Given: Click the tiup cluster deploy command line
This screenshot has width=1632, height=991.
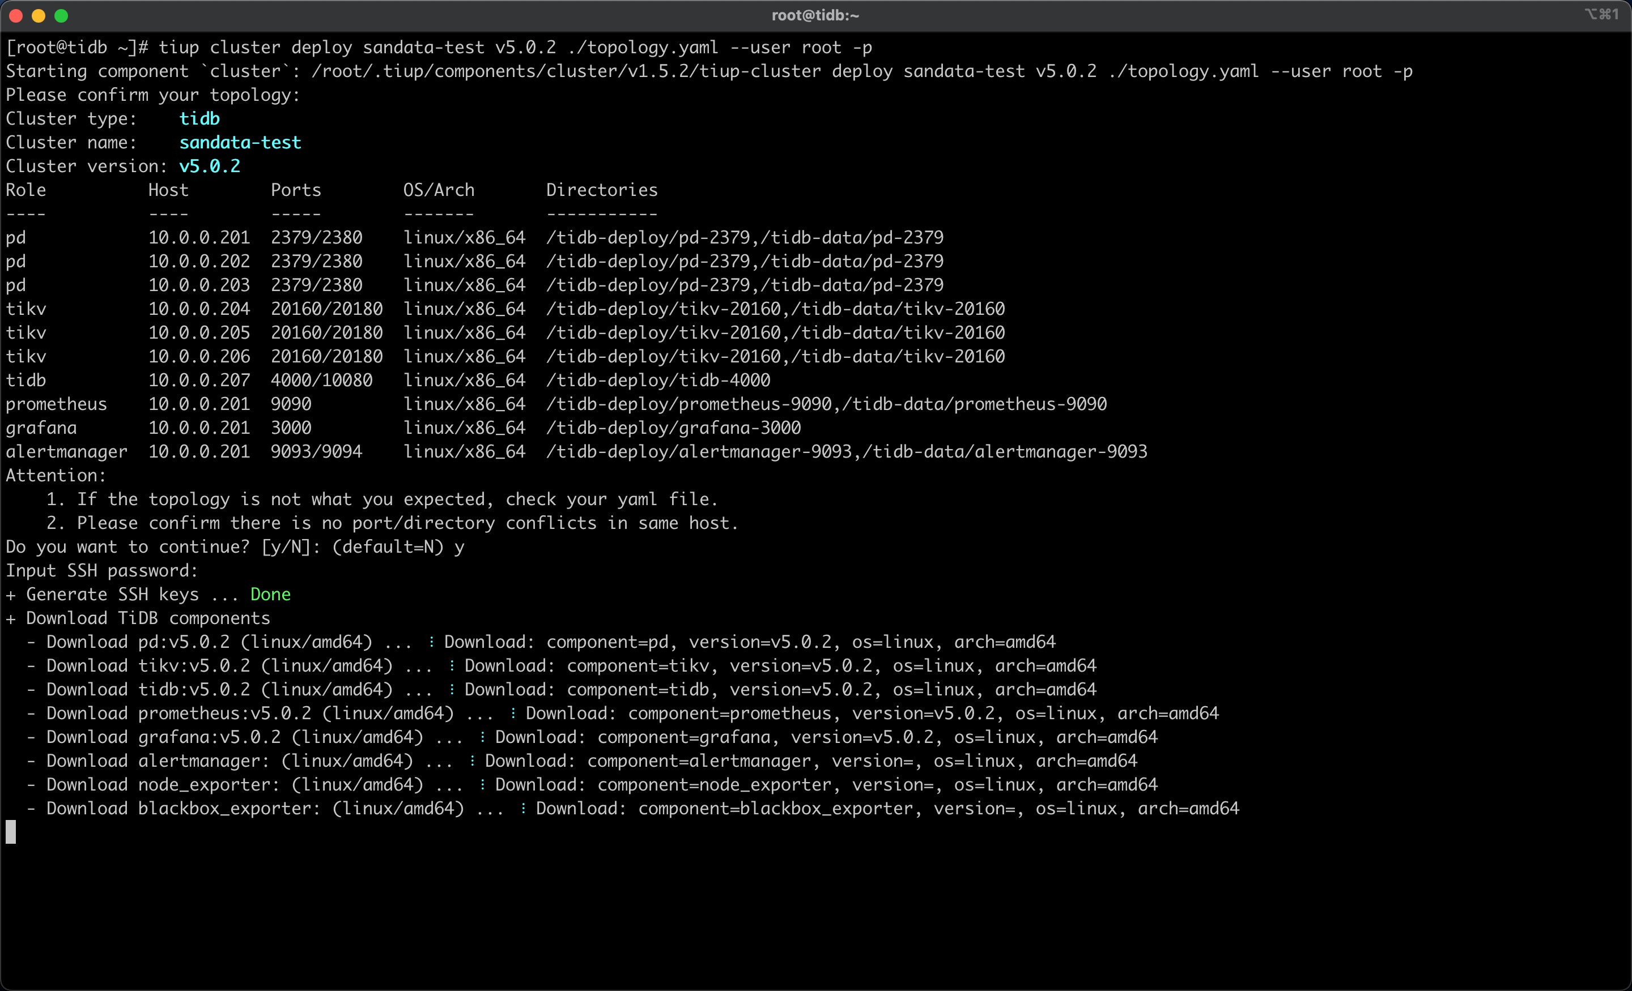Looking at the screenshot, I should point(439,48).
